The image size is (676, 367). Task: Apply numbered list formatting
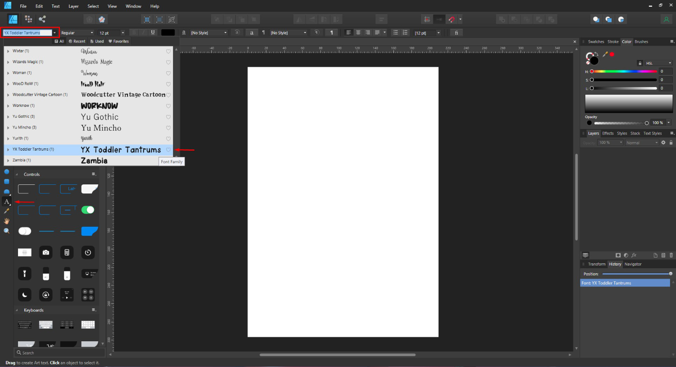coord(405,32)
